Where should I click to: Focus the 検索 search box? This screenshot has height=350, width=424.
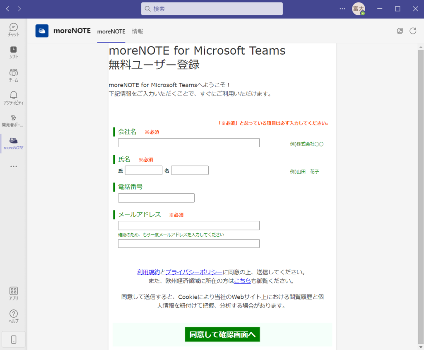(x=212, y=9)
